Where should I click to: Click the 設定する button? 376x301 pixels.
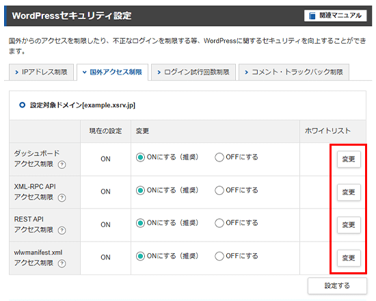337,286
